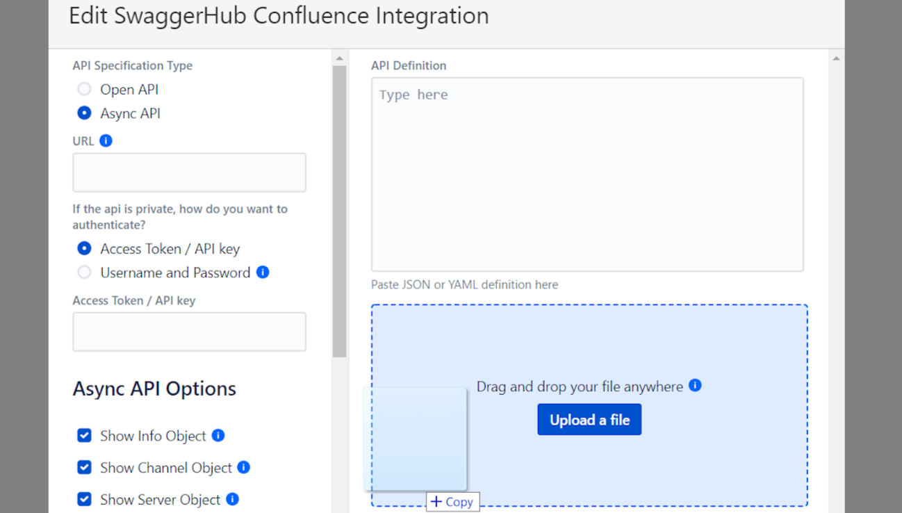The width and height of the screenshot is (902, 513).
Task: Click the Copy button
Action: click(x=452, y=502)
